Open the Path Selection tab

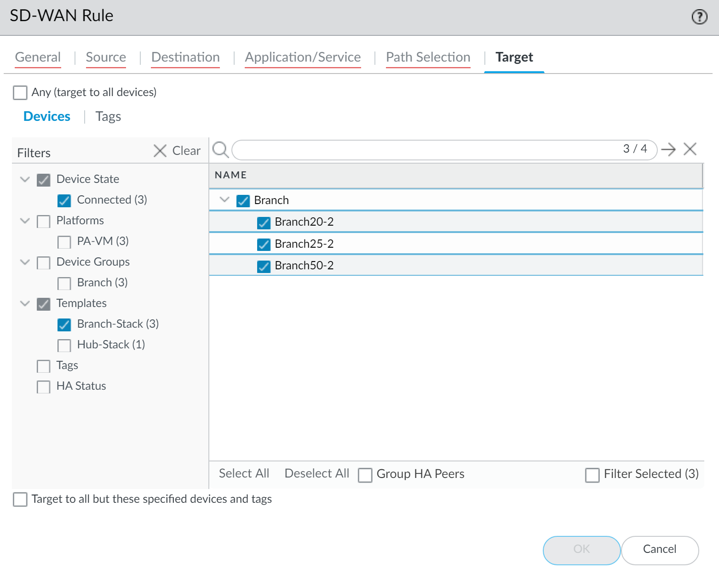pos(428,57)
